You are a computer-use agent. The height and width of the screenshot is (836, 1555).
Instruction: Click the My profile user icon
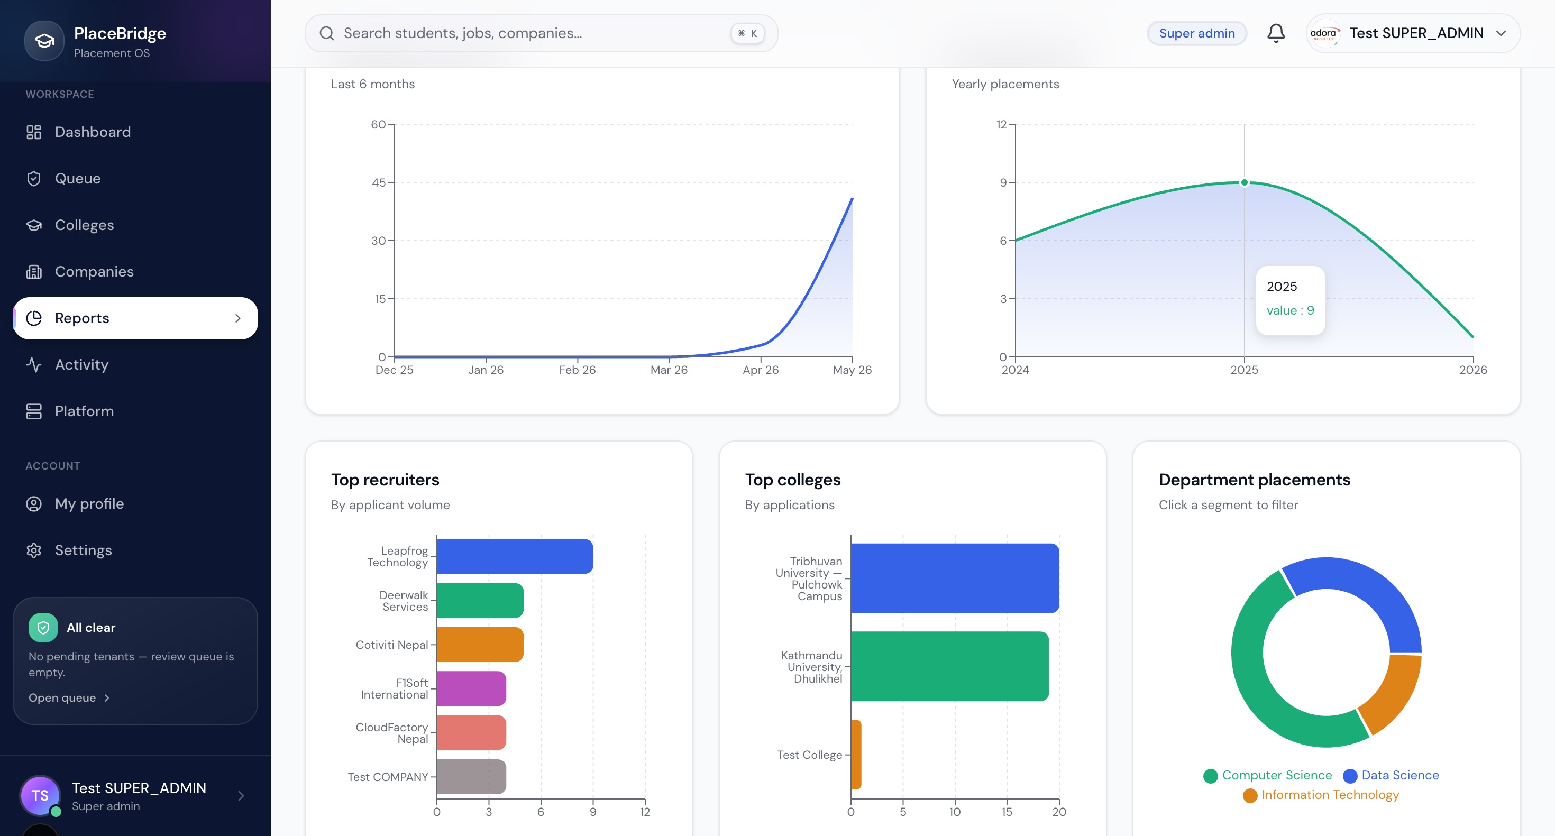point(34,504)
